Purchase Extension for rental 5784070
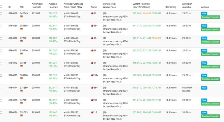Image resolution: width=224 pixels, height=122 pixels. tap(210, 42)
